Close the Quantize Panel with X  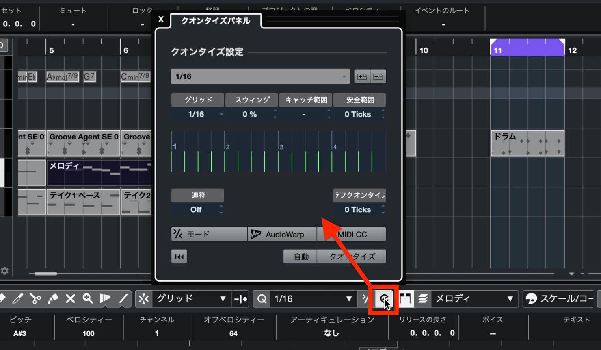pyautogui.click(x=161, y=19)
